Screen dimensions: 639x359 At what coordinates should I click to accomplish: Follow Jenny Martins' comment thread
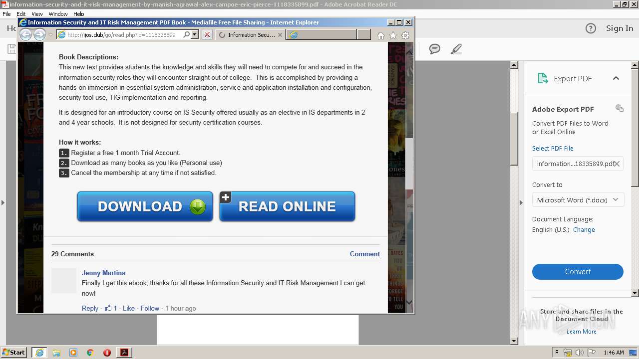click(x=150, y=308)
